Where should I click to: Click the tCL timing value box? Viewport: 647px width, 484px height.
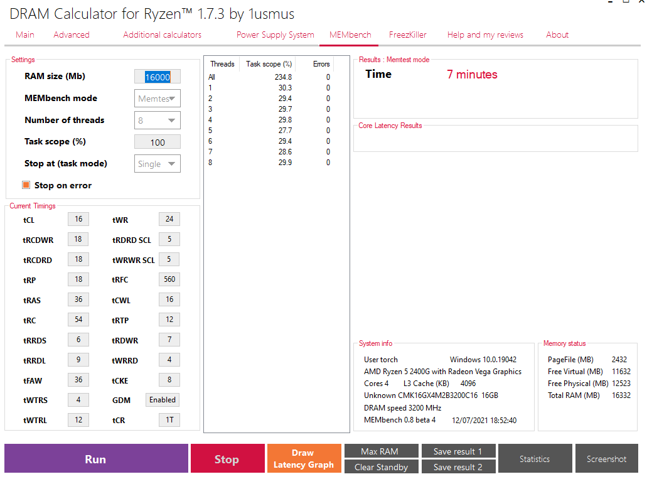pos(78,219)
